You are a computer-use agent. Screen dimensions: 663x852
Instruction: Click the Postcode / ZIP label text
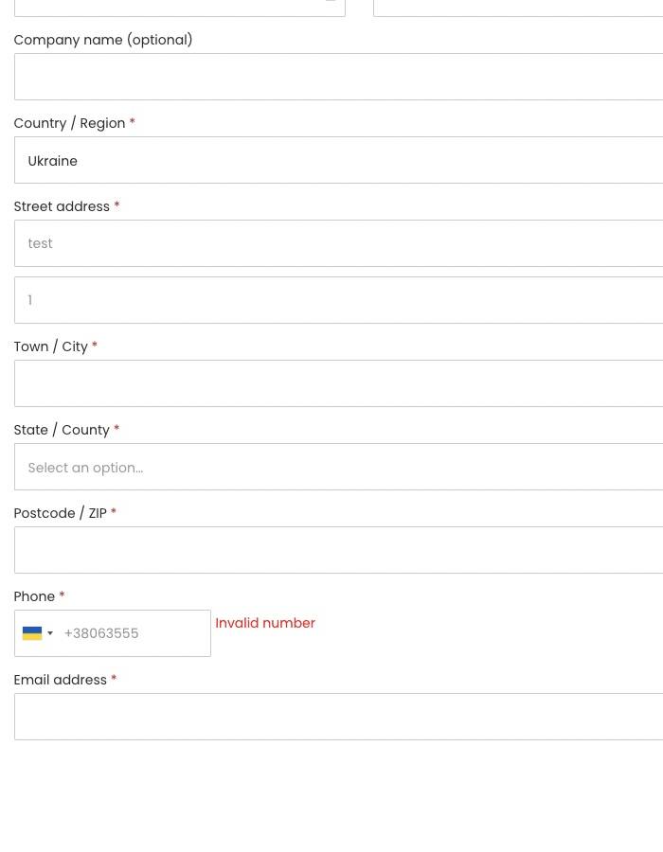60,513
